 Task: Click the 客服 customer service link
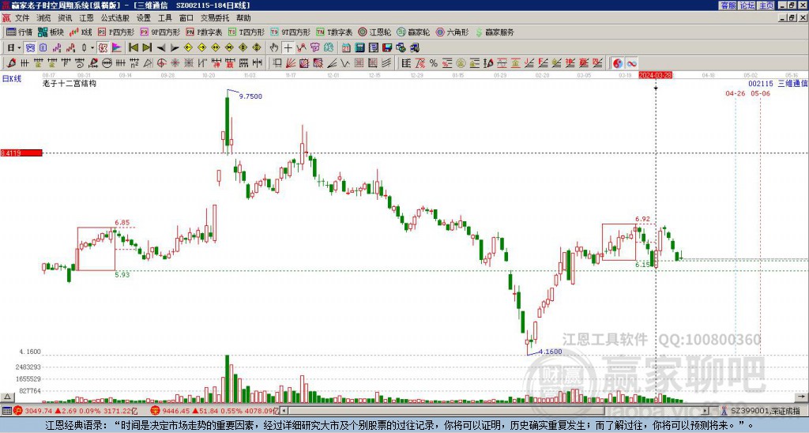728,5
